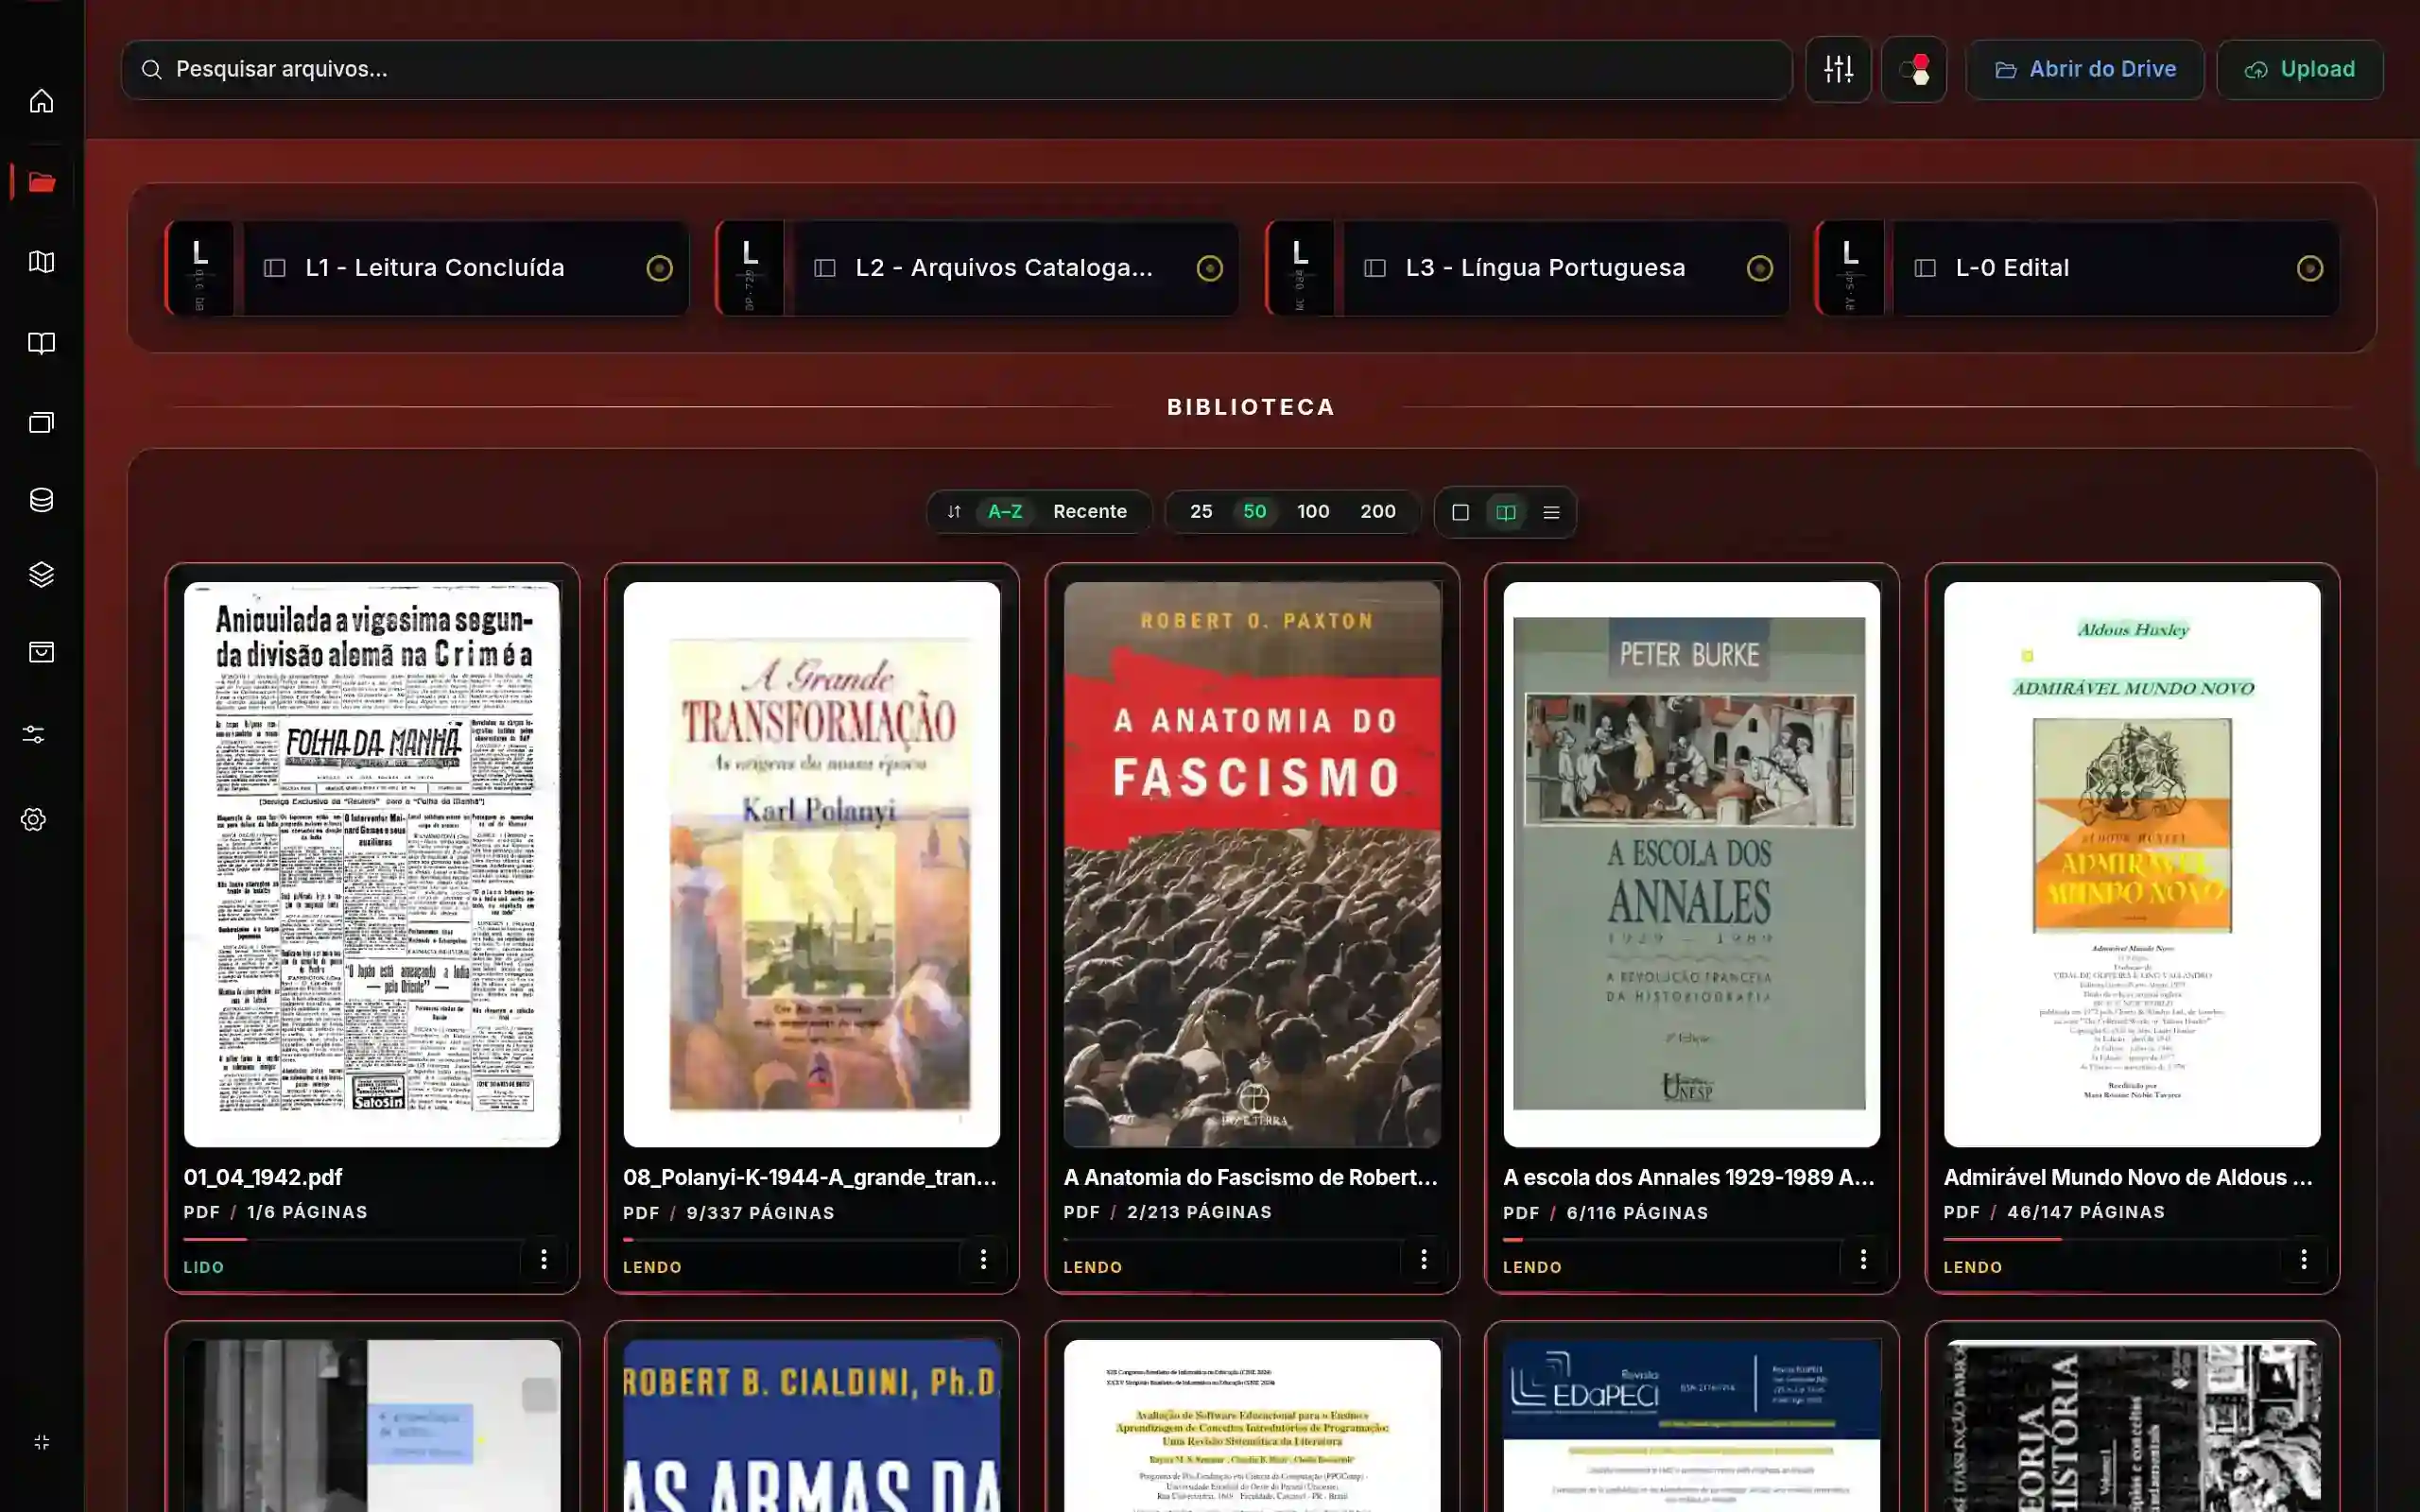The height and width of the screenshot is (1512, 2420).
Task: Click the panel icon on L-0 Edital
Action: [x=1925, y=268]
